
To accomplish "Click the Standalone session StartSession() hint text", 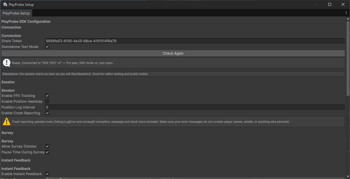I will click(75, 74).
